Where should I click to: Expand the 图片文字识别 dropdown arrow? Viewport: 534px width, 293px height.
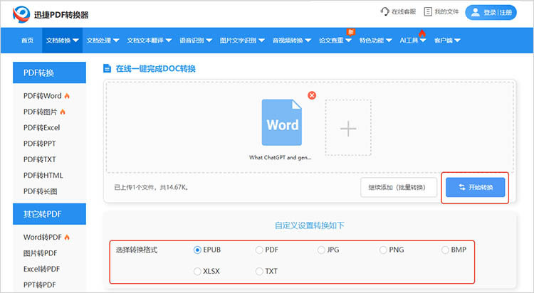(x=261, y=41)
